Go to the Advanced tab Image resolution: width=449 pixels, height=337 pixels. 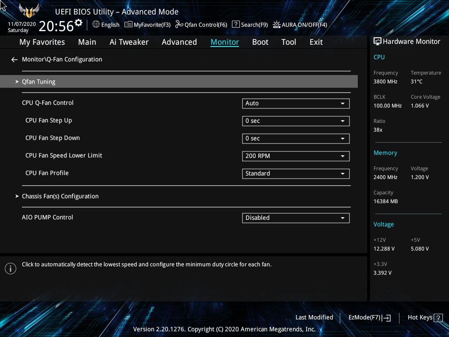(x=179, y=42)
